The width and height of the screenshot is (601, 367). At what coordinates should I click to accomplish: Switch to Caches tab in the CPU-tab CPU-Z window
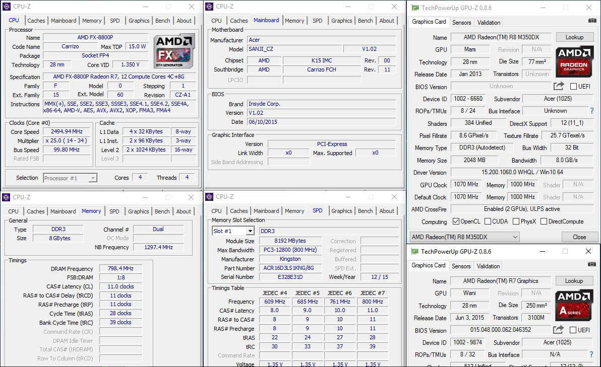click(x=36, y=21)
